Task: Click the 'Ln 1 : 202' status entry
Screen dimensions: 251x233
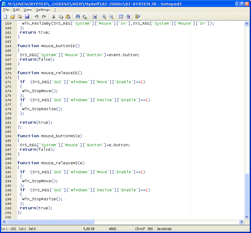Action: pos(9,229)
